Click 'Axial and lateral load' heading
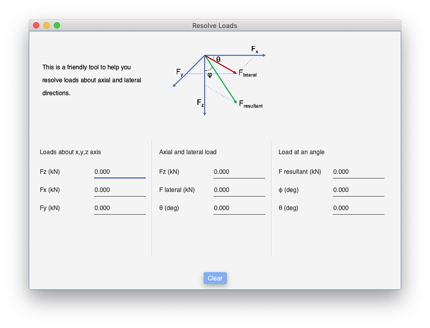The image size is (430, 328). (x=188, y=152)
